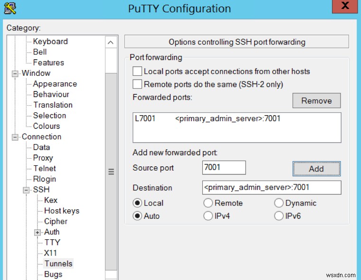
Task: Open the Kex category
Action: 51,200
